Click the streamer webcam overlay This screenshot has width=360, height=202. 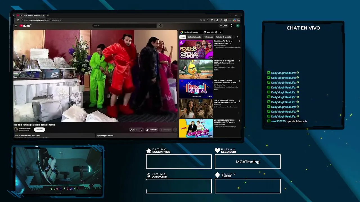[x=58, y=171]
